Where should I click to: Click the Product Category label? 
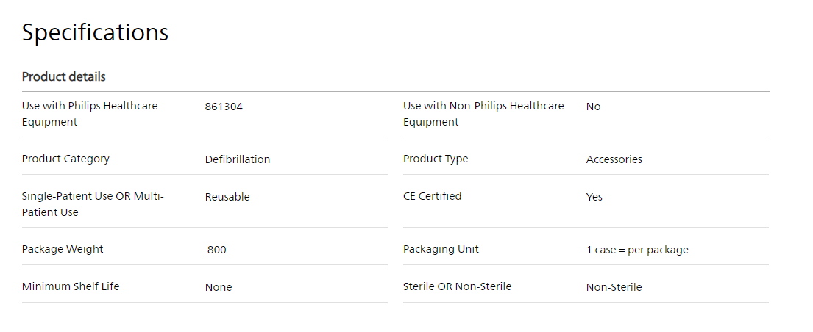click(x=65, y=159)
